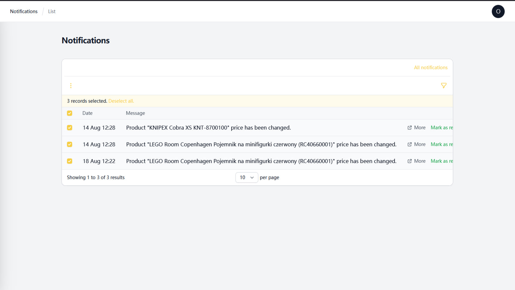The height and width of the screenshot is (290, 515).
Task: Mark the 18 Aug notification as read
Action: coord(442,161)
